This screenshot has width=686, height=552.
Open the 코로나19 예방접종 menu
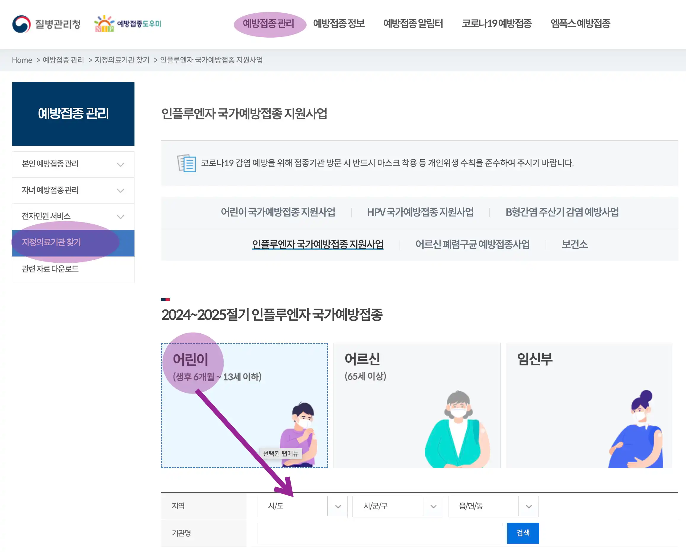498,23
